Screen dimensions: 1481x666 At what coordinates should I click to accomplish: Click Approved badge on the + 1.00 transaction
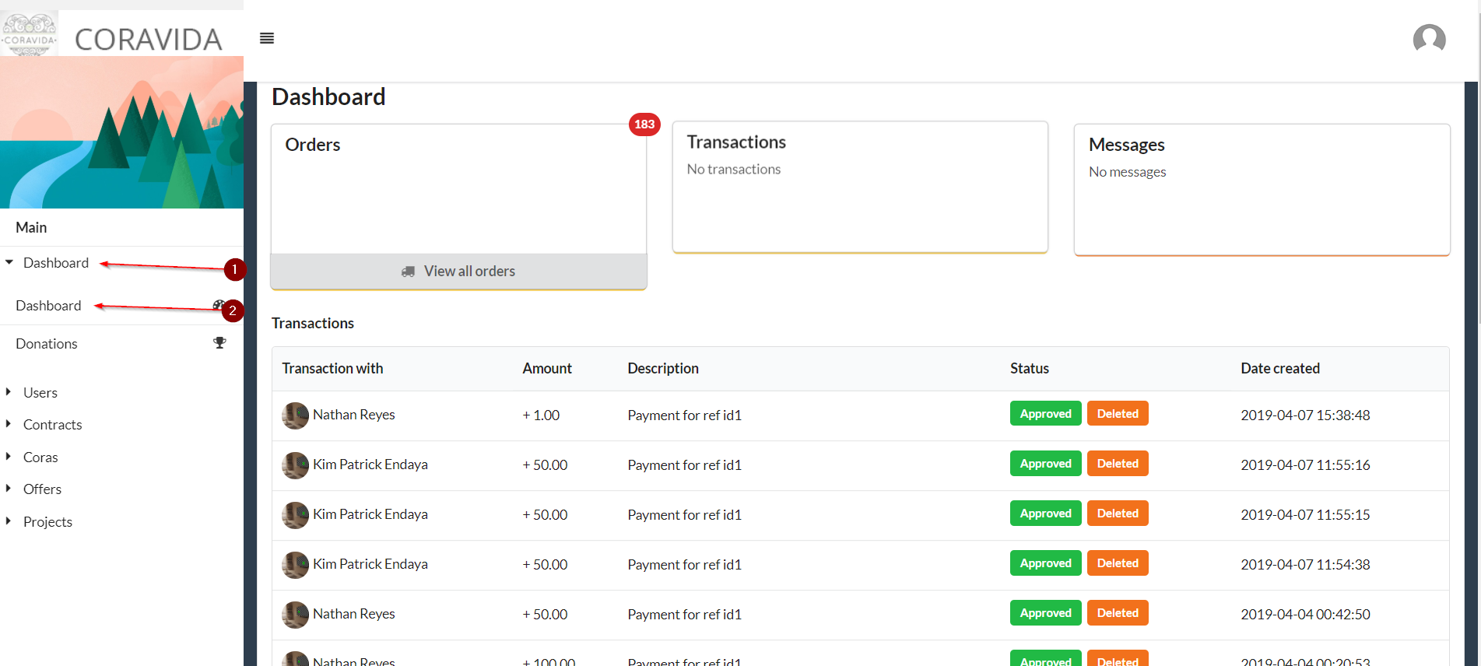tap(1045, 414)
